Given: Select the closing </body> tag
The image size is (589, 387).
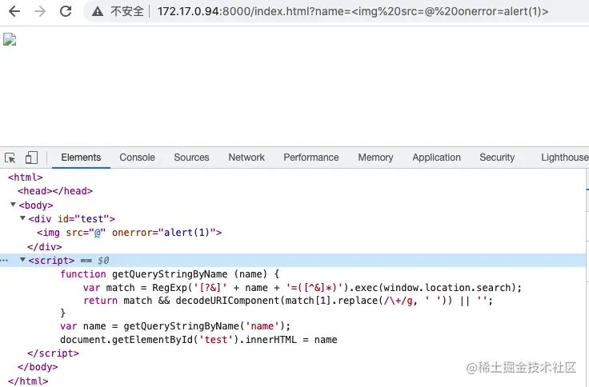Looking at the screenshot, I should click(38, 367).
